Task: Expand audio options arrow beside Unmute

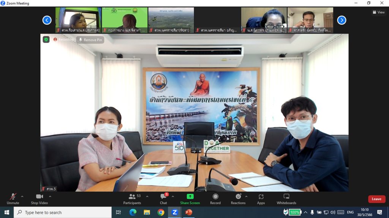Action: coord(22,196)
